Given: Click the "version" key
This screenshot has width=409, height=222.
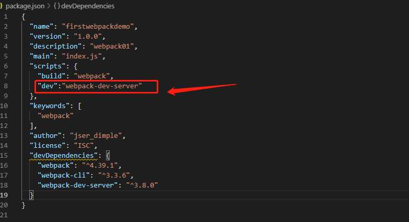Looking at the screenshot, I should point(48,36).
